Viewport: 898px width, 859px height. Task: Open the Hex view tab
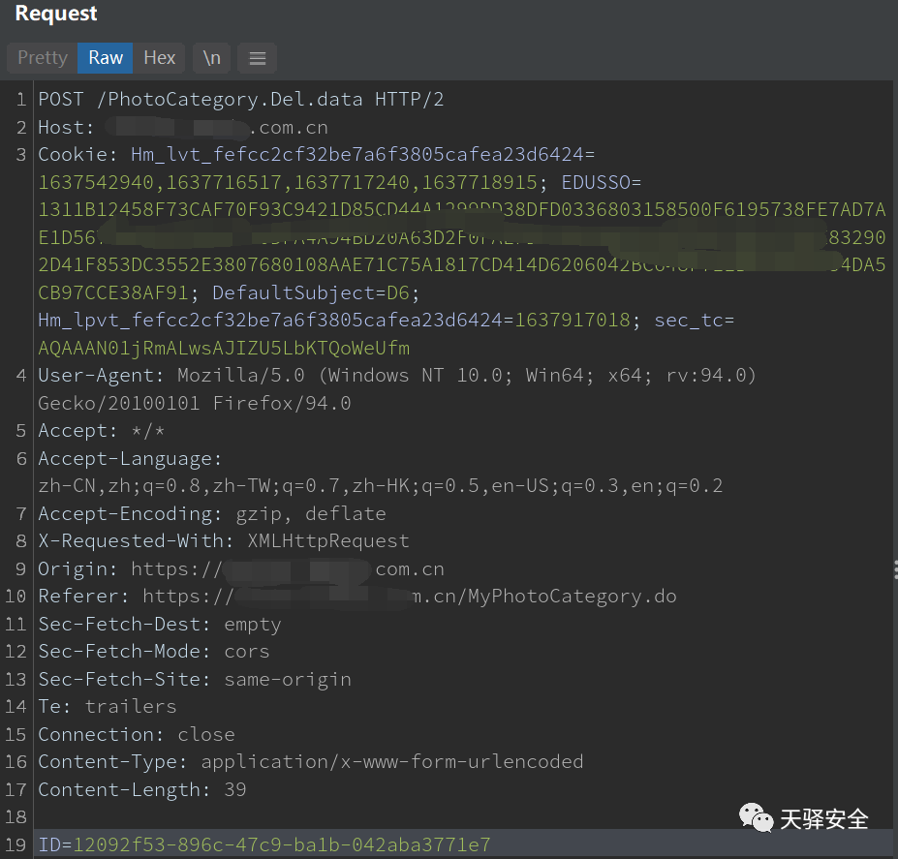click(160, 58)
